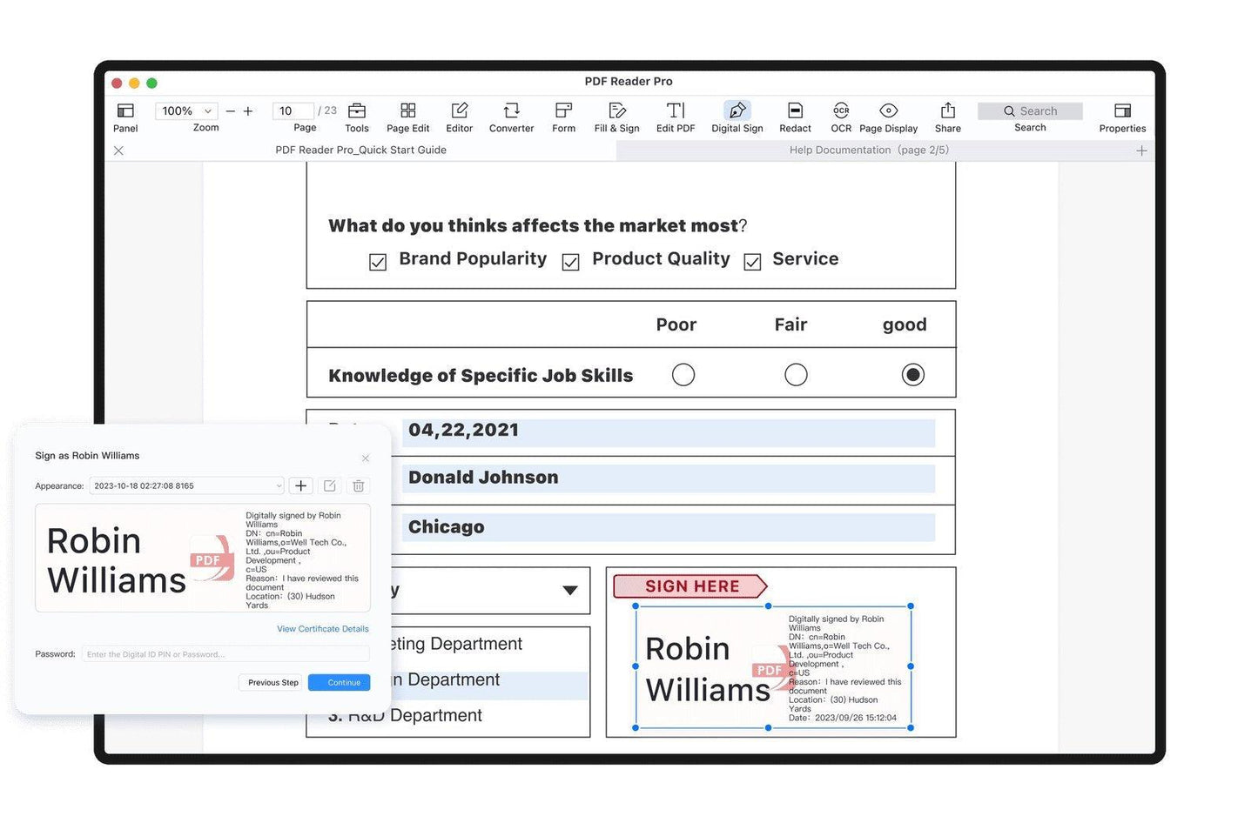Open the Properties panel
This screenshot has width=1258, height=823.
pyautogui.click(x=1121, y=117)
